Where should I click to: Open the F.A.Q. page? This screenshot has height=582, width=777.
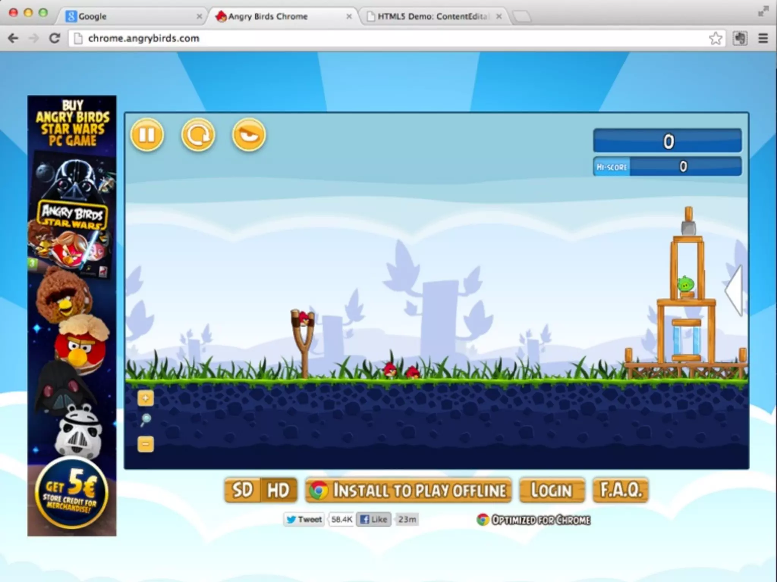click(621, 490)
